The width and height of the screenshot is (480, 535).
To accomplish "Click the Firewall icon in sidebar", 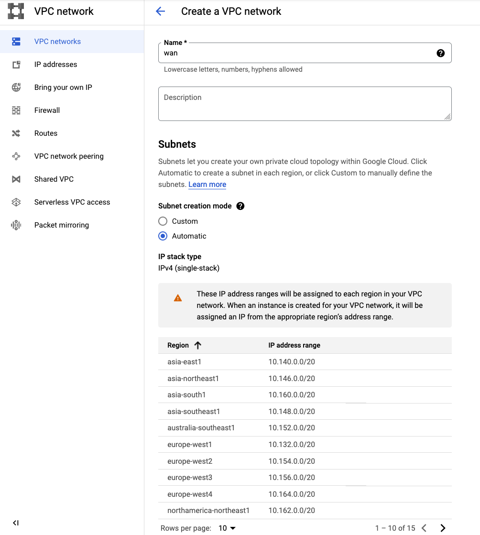I will (x=16, y=110).
